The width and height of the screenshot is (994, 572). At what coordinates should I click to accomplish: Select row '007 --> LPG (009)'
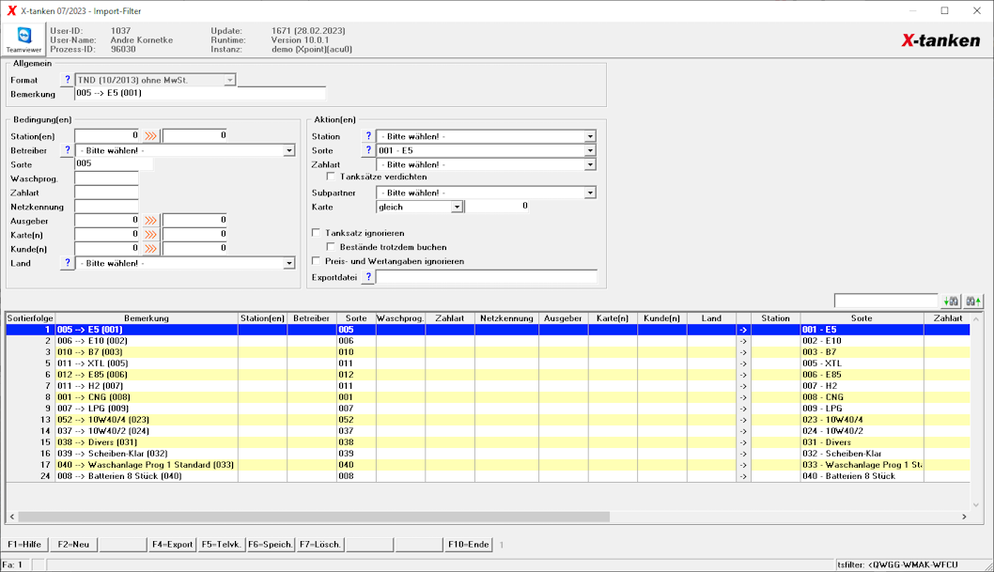pos(489,409)
